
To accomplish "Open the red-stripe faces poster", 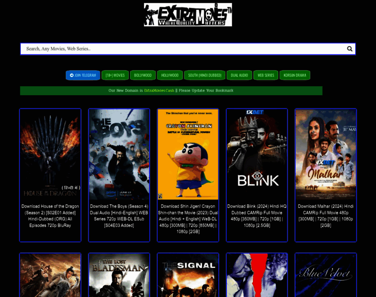I will pos(257,275).
